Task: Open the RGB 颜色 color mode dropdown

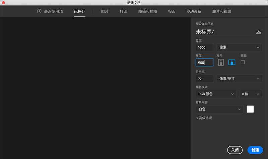Action: tap(216, 94)
